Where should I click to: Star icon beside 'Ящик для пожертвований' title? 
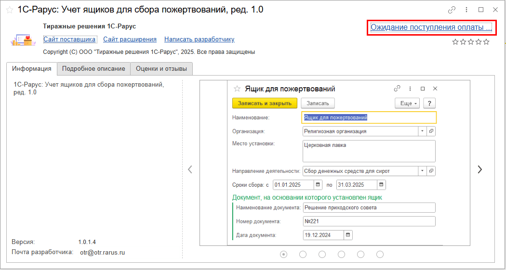click(x=237, y=89)
